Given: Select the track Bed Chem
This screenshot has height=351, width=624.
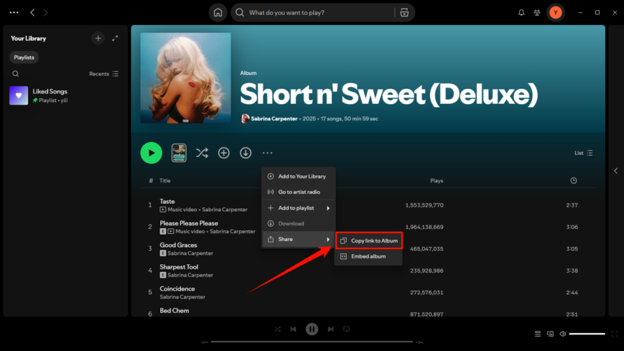Looking at the screenshot, I should (174, 311).
